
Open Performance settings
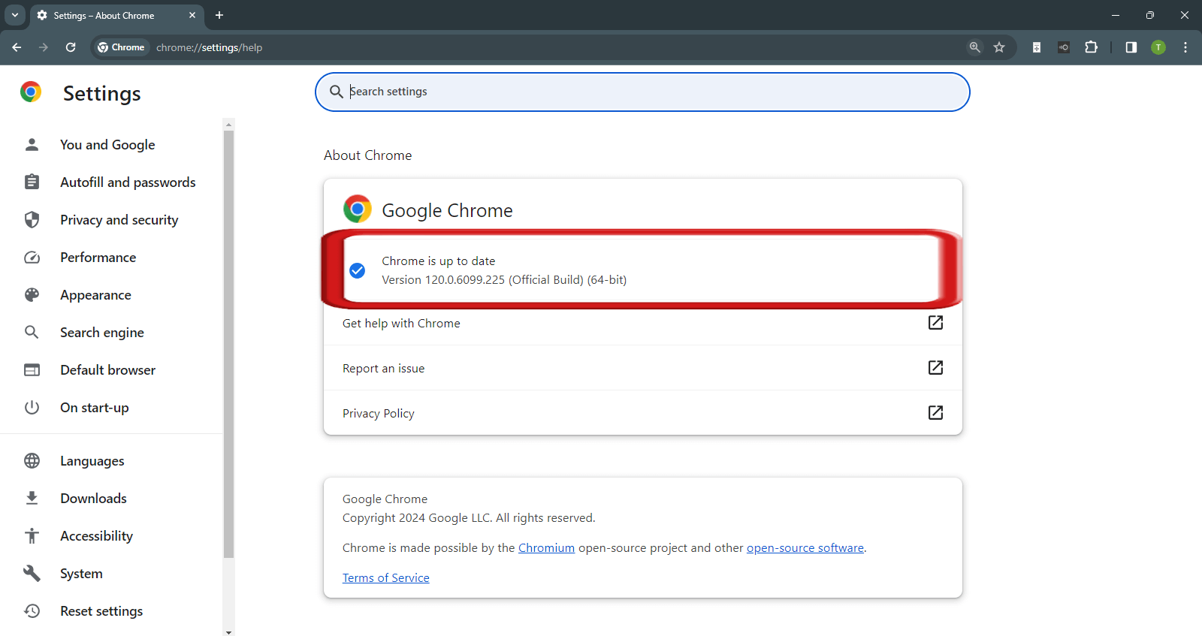pyautogui.click(x=98, y=258)
